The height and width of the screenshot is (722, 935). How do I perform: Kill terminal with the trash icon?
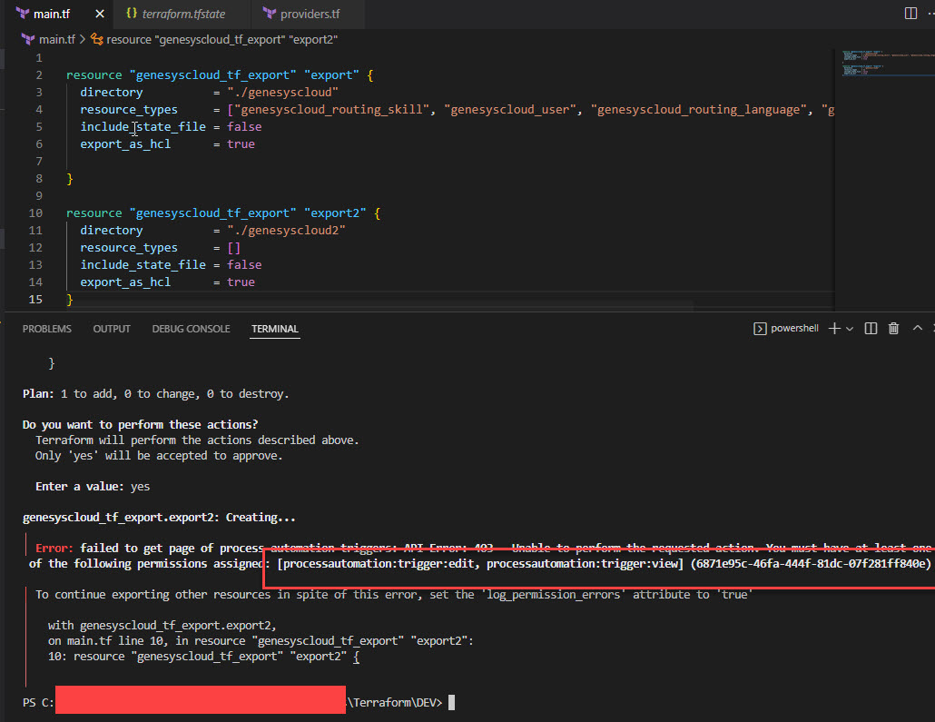(x=893, y=329)
